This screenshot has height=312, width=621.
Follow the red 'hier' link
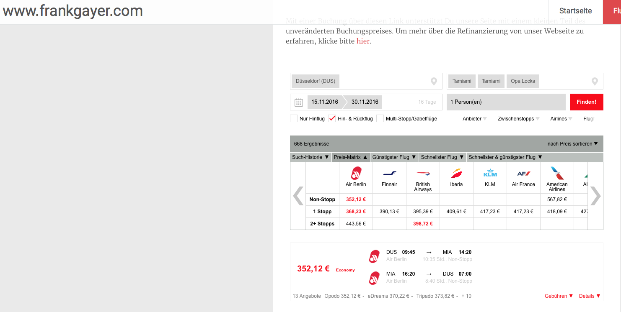pyautogui.click(x=363, y=41)
